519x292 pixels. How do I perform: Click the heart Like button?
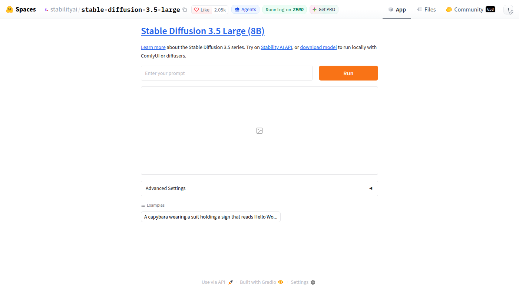pyautogui.click(x=202, y=10)
